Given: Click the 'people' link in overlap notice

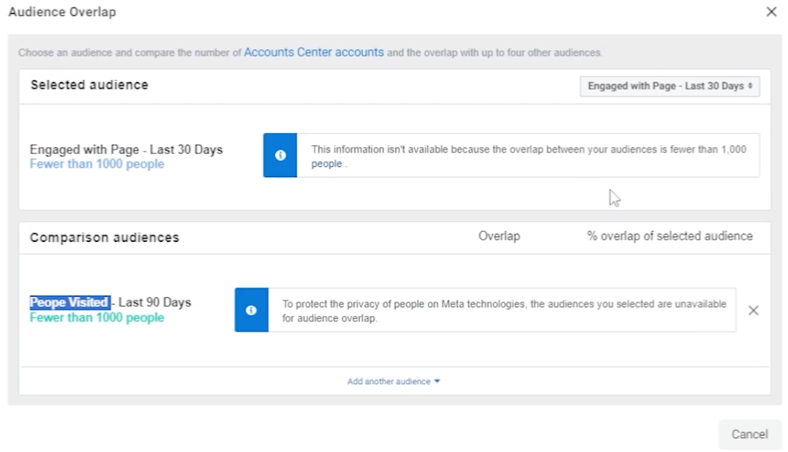Looking at the screenshot, I should pos(327,164).
